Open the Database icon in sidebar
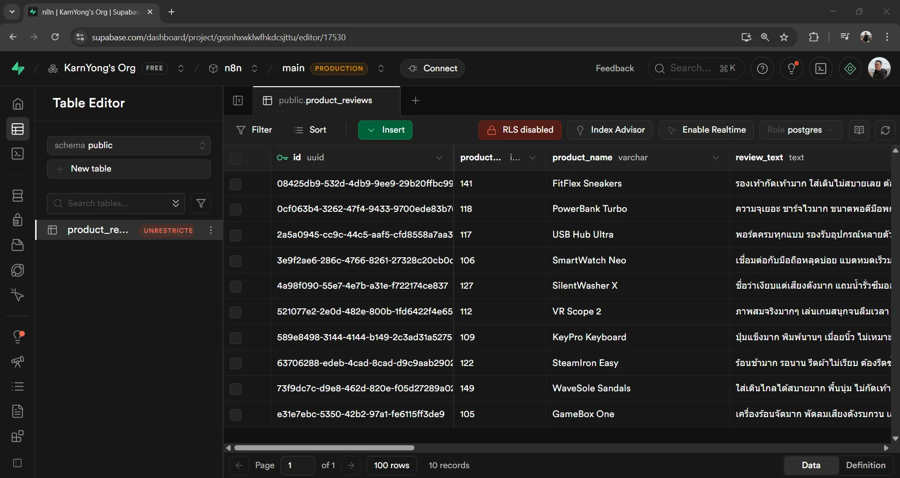 click(x=18, y=195)
